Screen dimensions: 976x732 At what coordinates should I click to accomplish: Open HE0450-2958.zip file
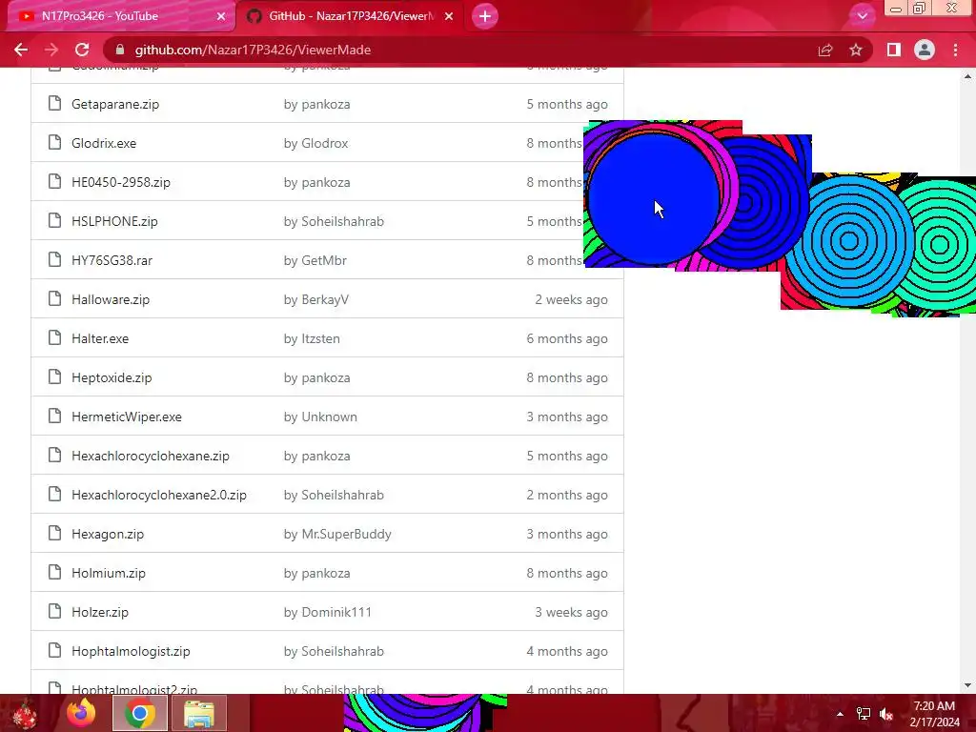[121, 182]
